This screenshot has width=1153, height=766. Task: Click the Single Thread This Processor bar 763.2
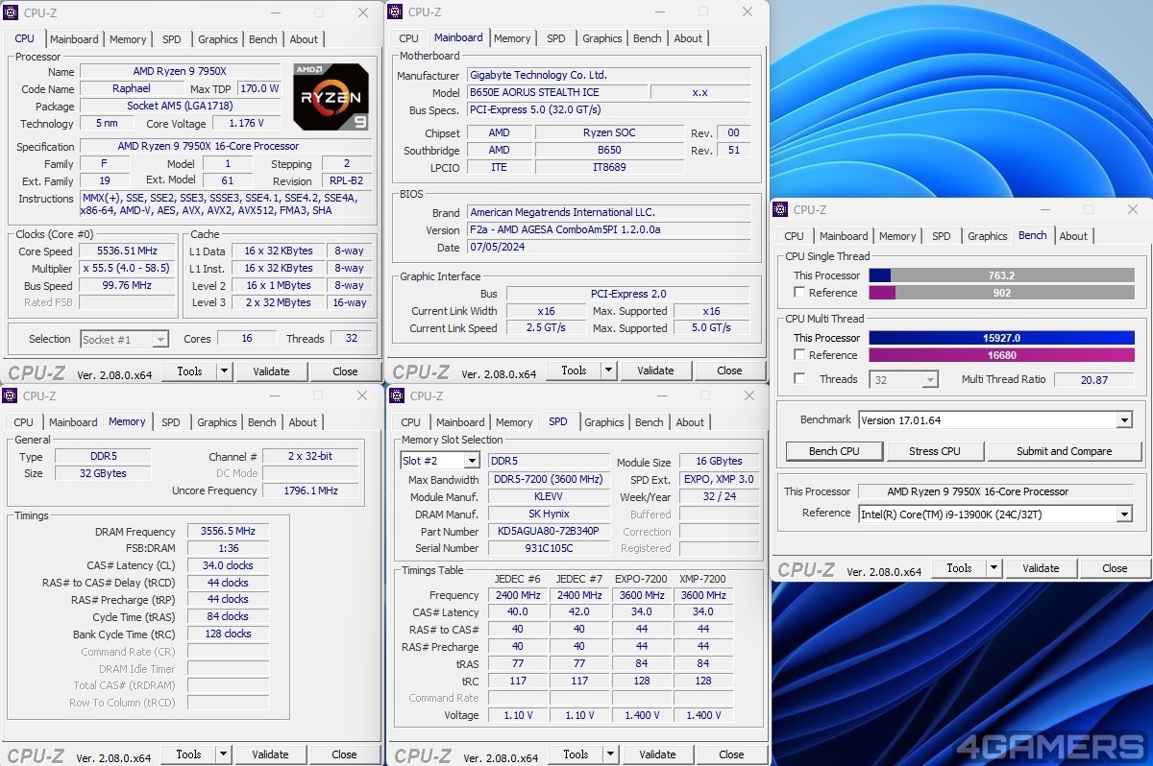1001,275
